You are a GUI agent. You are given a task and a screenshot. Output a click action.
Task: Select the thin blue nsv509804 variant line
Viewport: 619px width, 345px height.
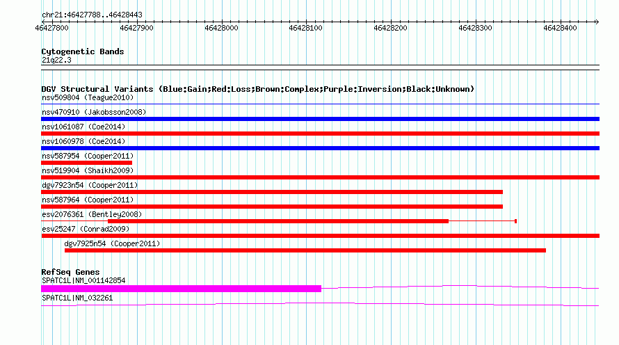[x=320, y=104]
